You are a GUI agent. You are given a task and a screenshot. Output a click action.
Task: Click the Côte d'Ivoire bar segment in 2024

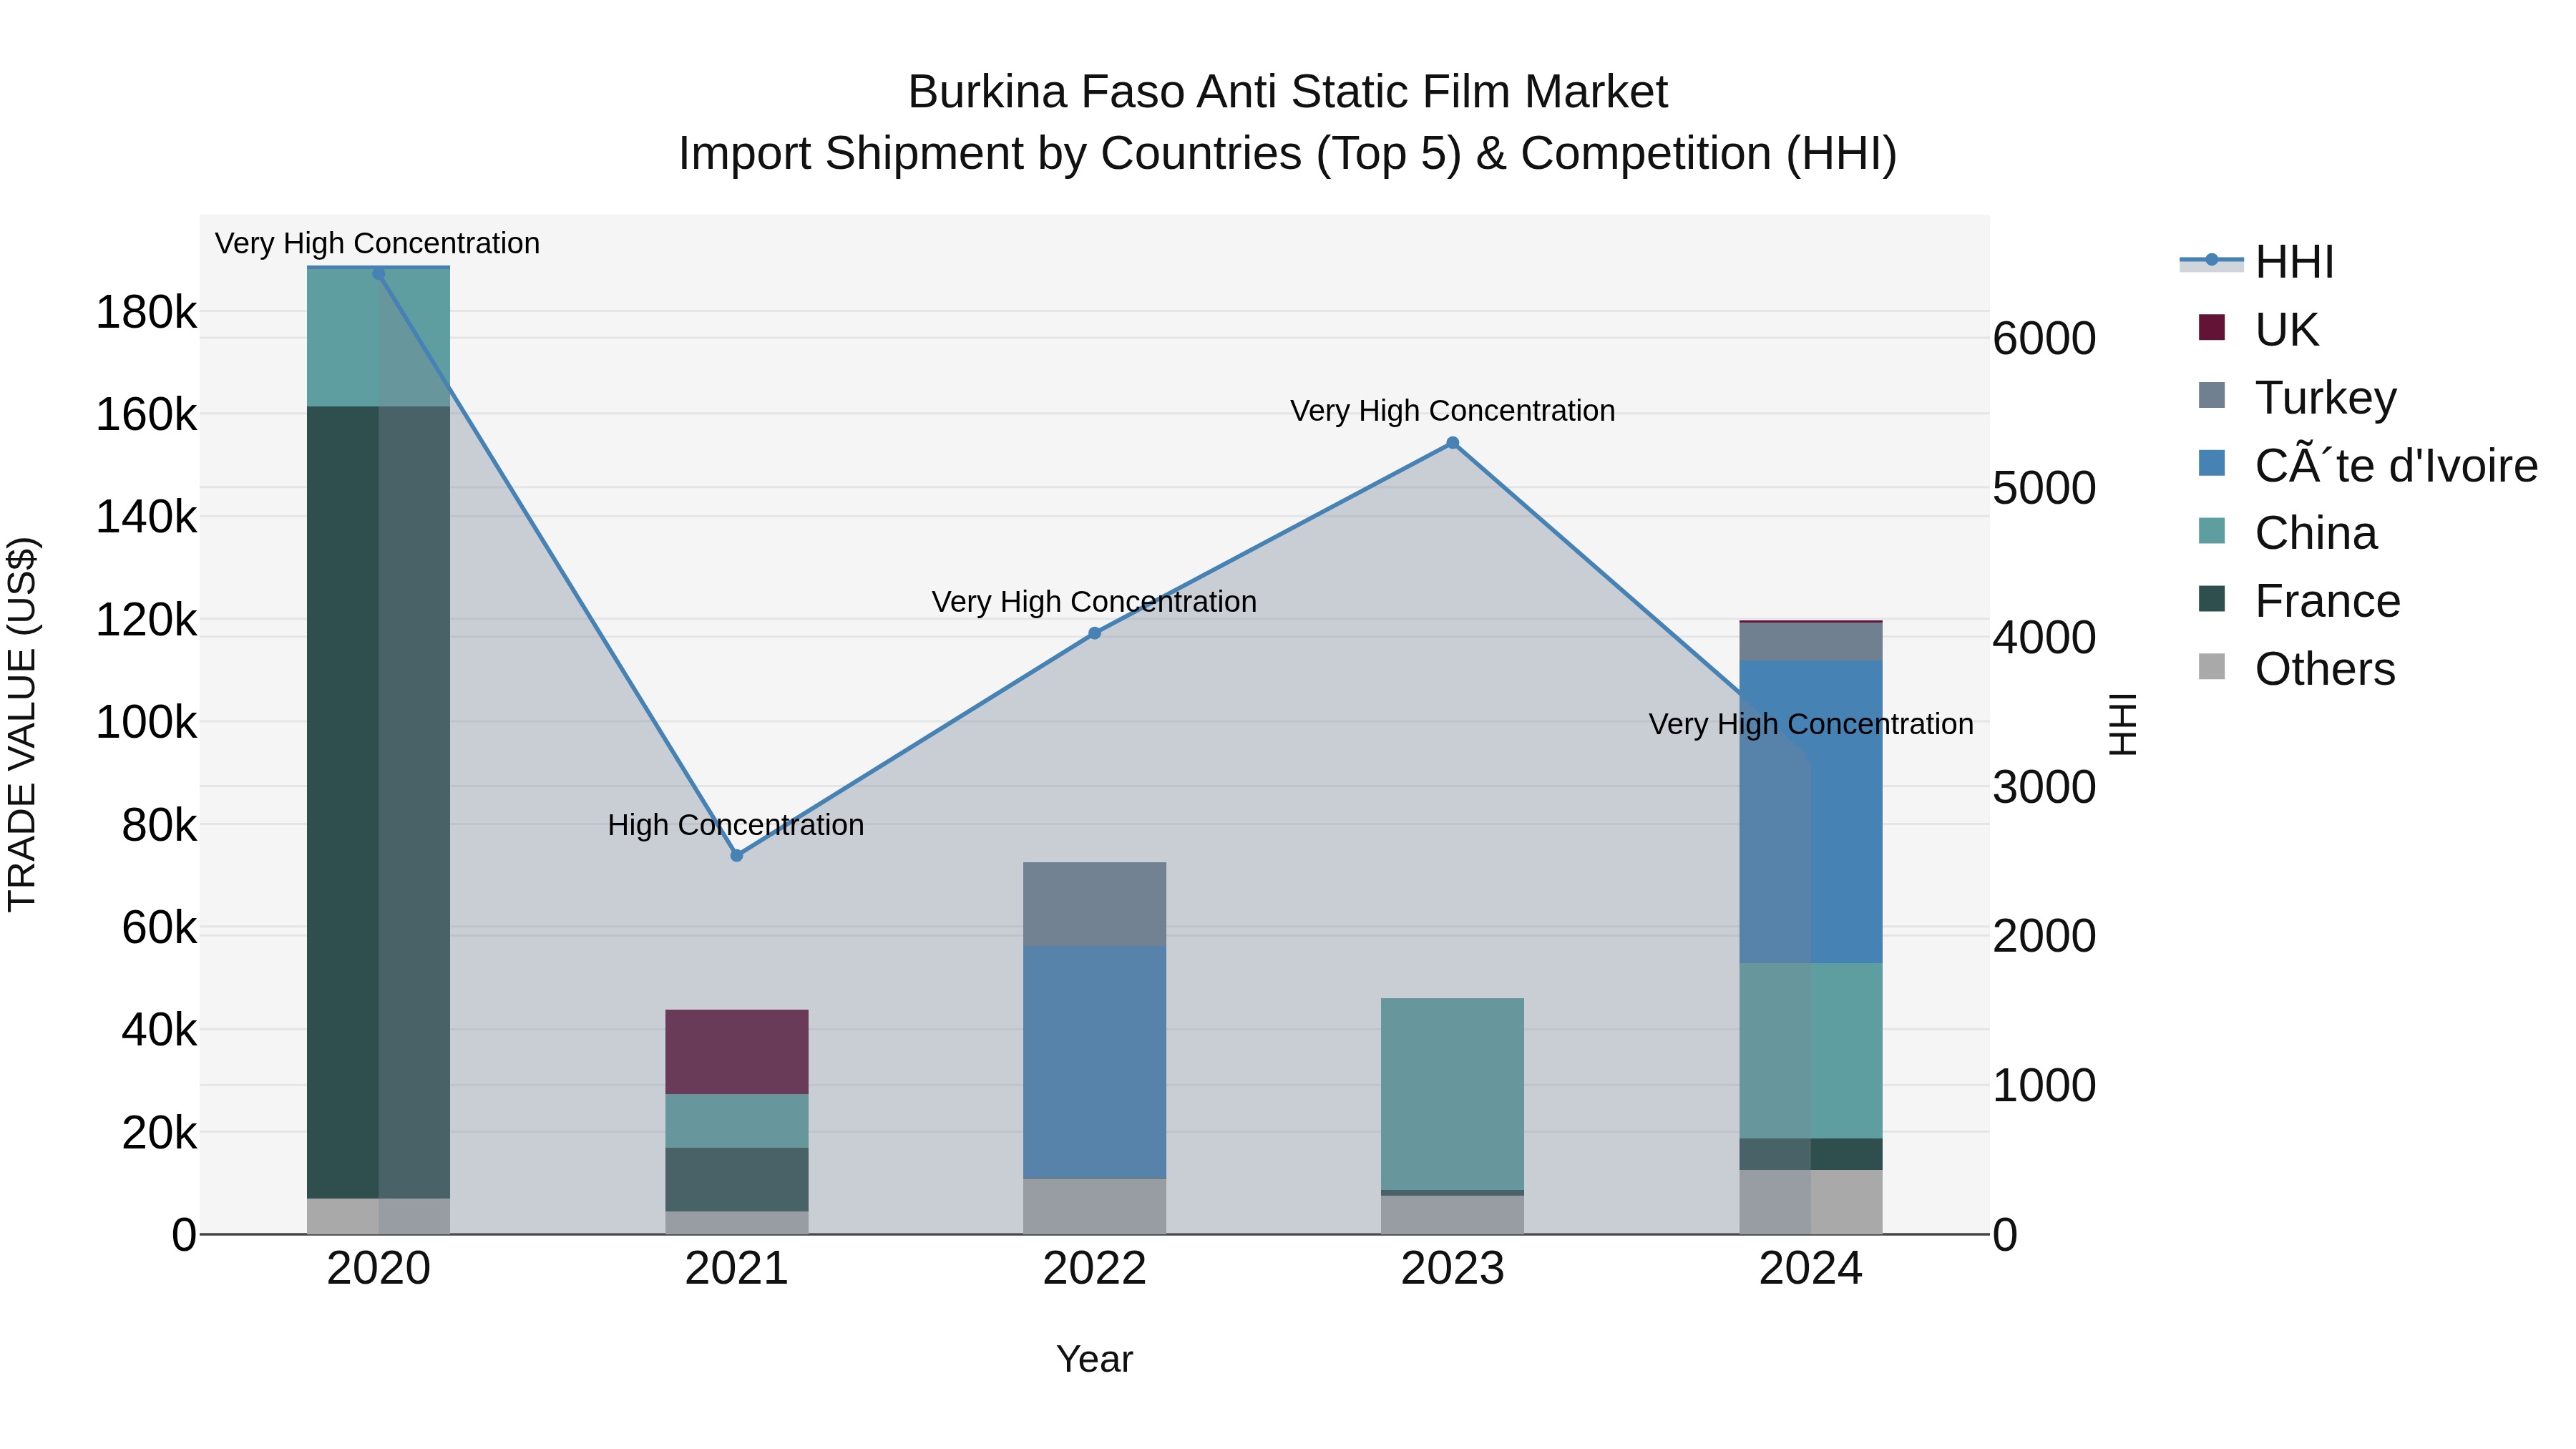[x=1811, y=812]
